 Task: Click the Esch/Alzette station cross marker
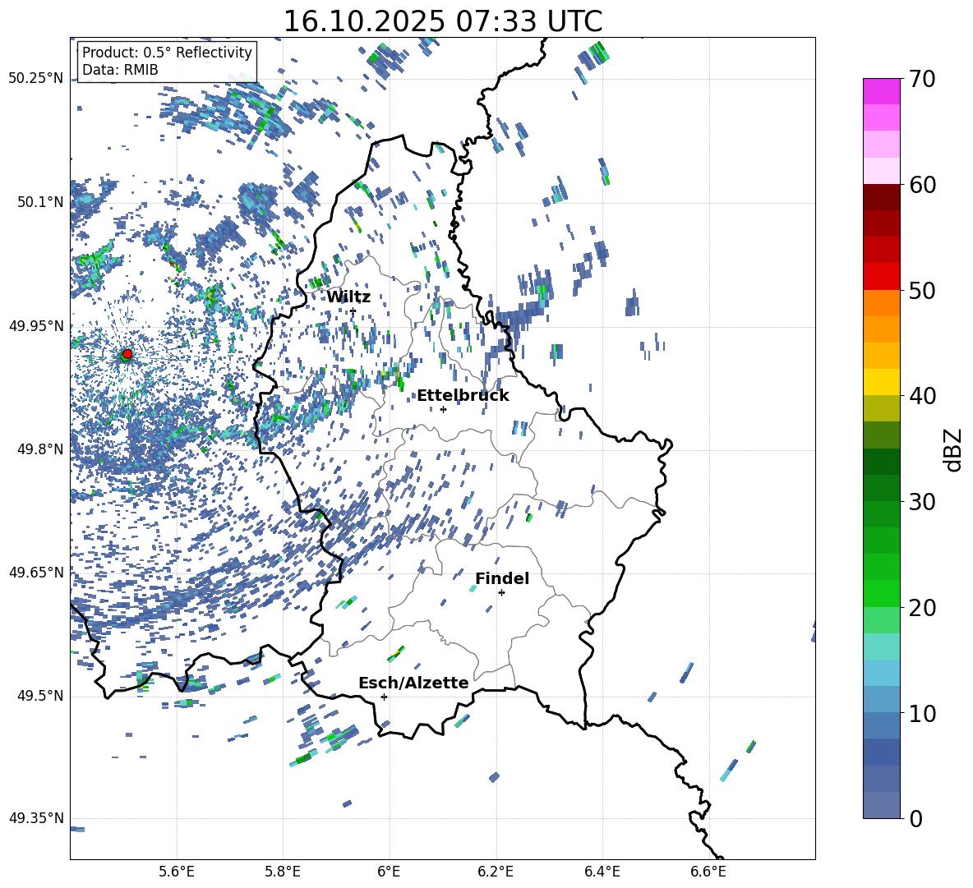384,697
